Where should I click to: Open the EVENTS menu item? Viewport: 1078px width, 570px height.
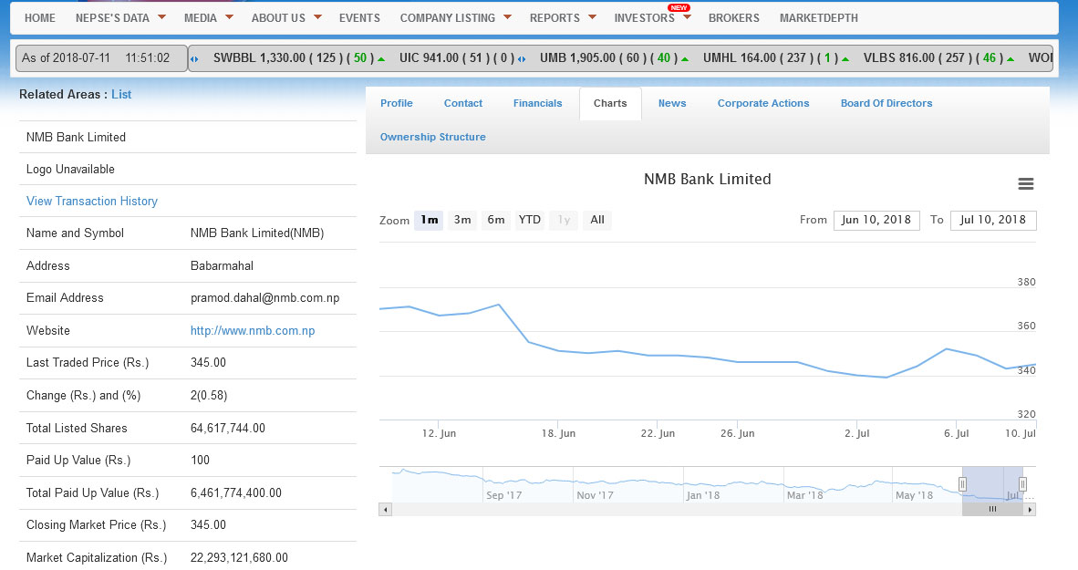coord(359,18)
